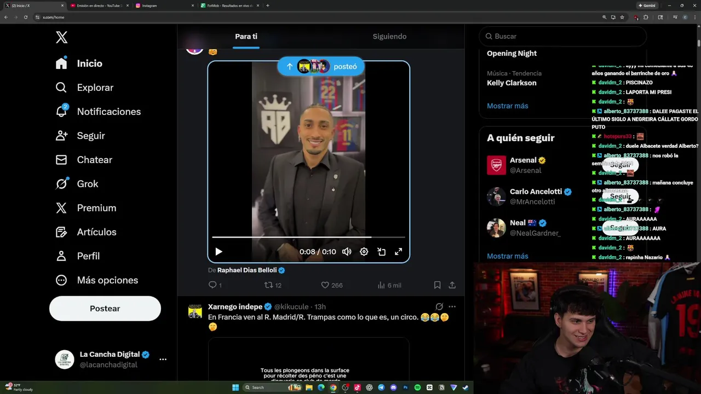Image resolution: width=701 pixels, height=394 pixels.
Task: Click Mostrar más under trends
Action: pos(508,106)
